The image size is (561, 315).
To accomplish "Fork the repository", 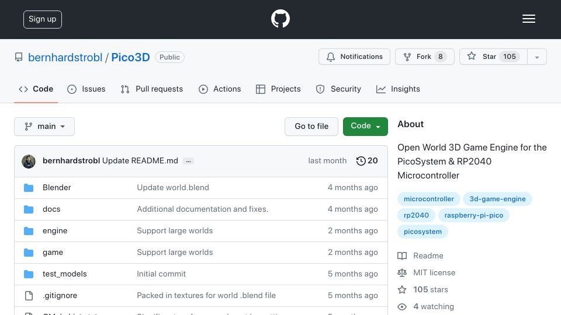I will click(425, 57).
